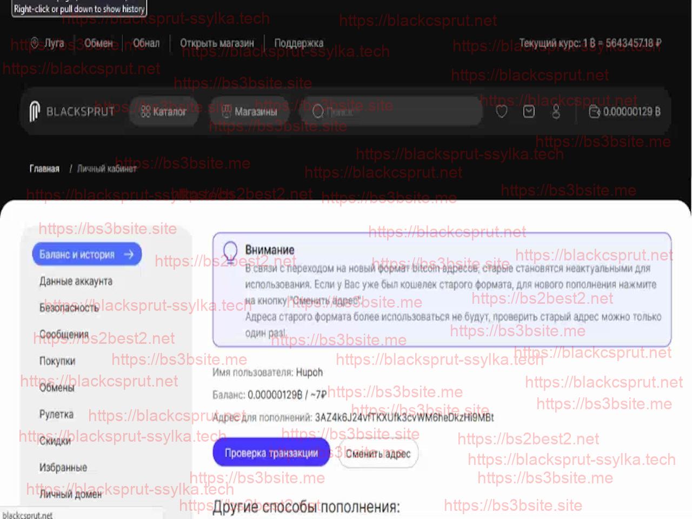The image size is (692, 519).
Task: Click the deposit address starting 3AZ4k6J24
Action: 404,417
